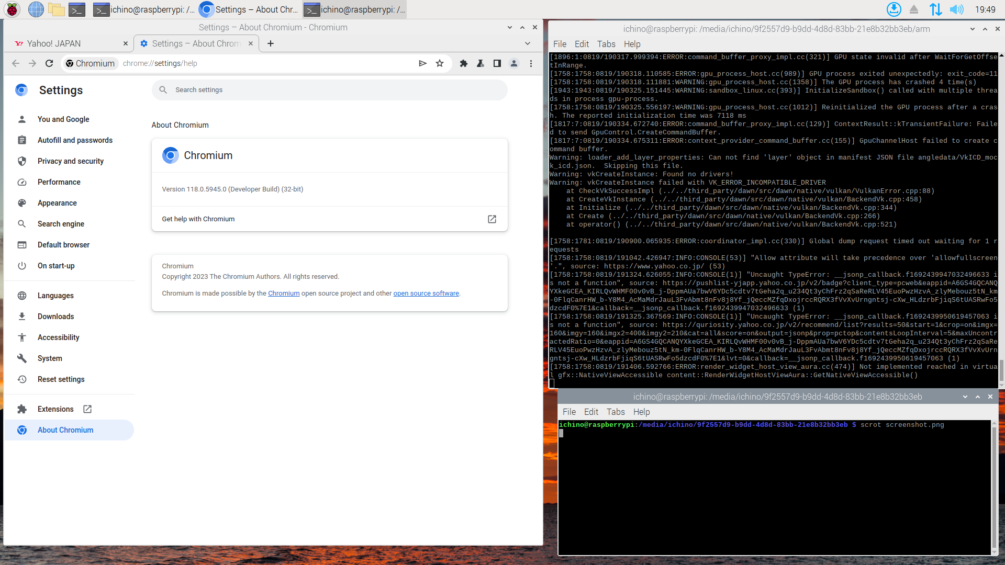Bookmark this page with star icon
The height and width of the screenshot is (565, 1005).
pyautogui.click(x=440, y=63)
